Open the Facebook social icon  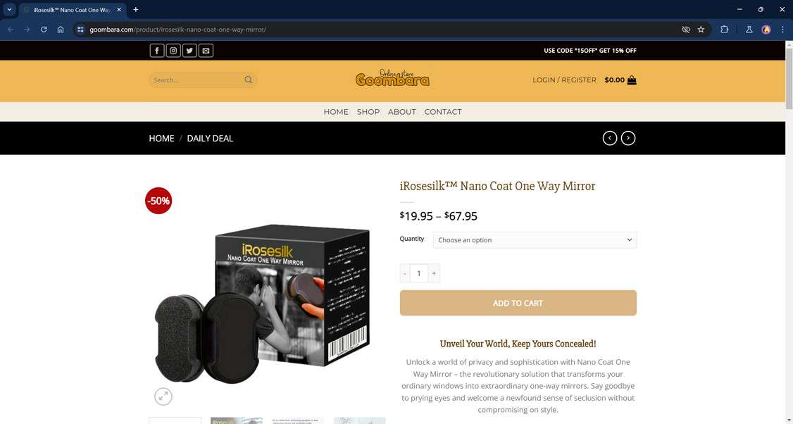(x=157, y=51)
